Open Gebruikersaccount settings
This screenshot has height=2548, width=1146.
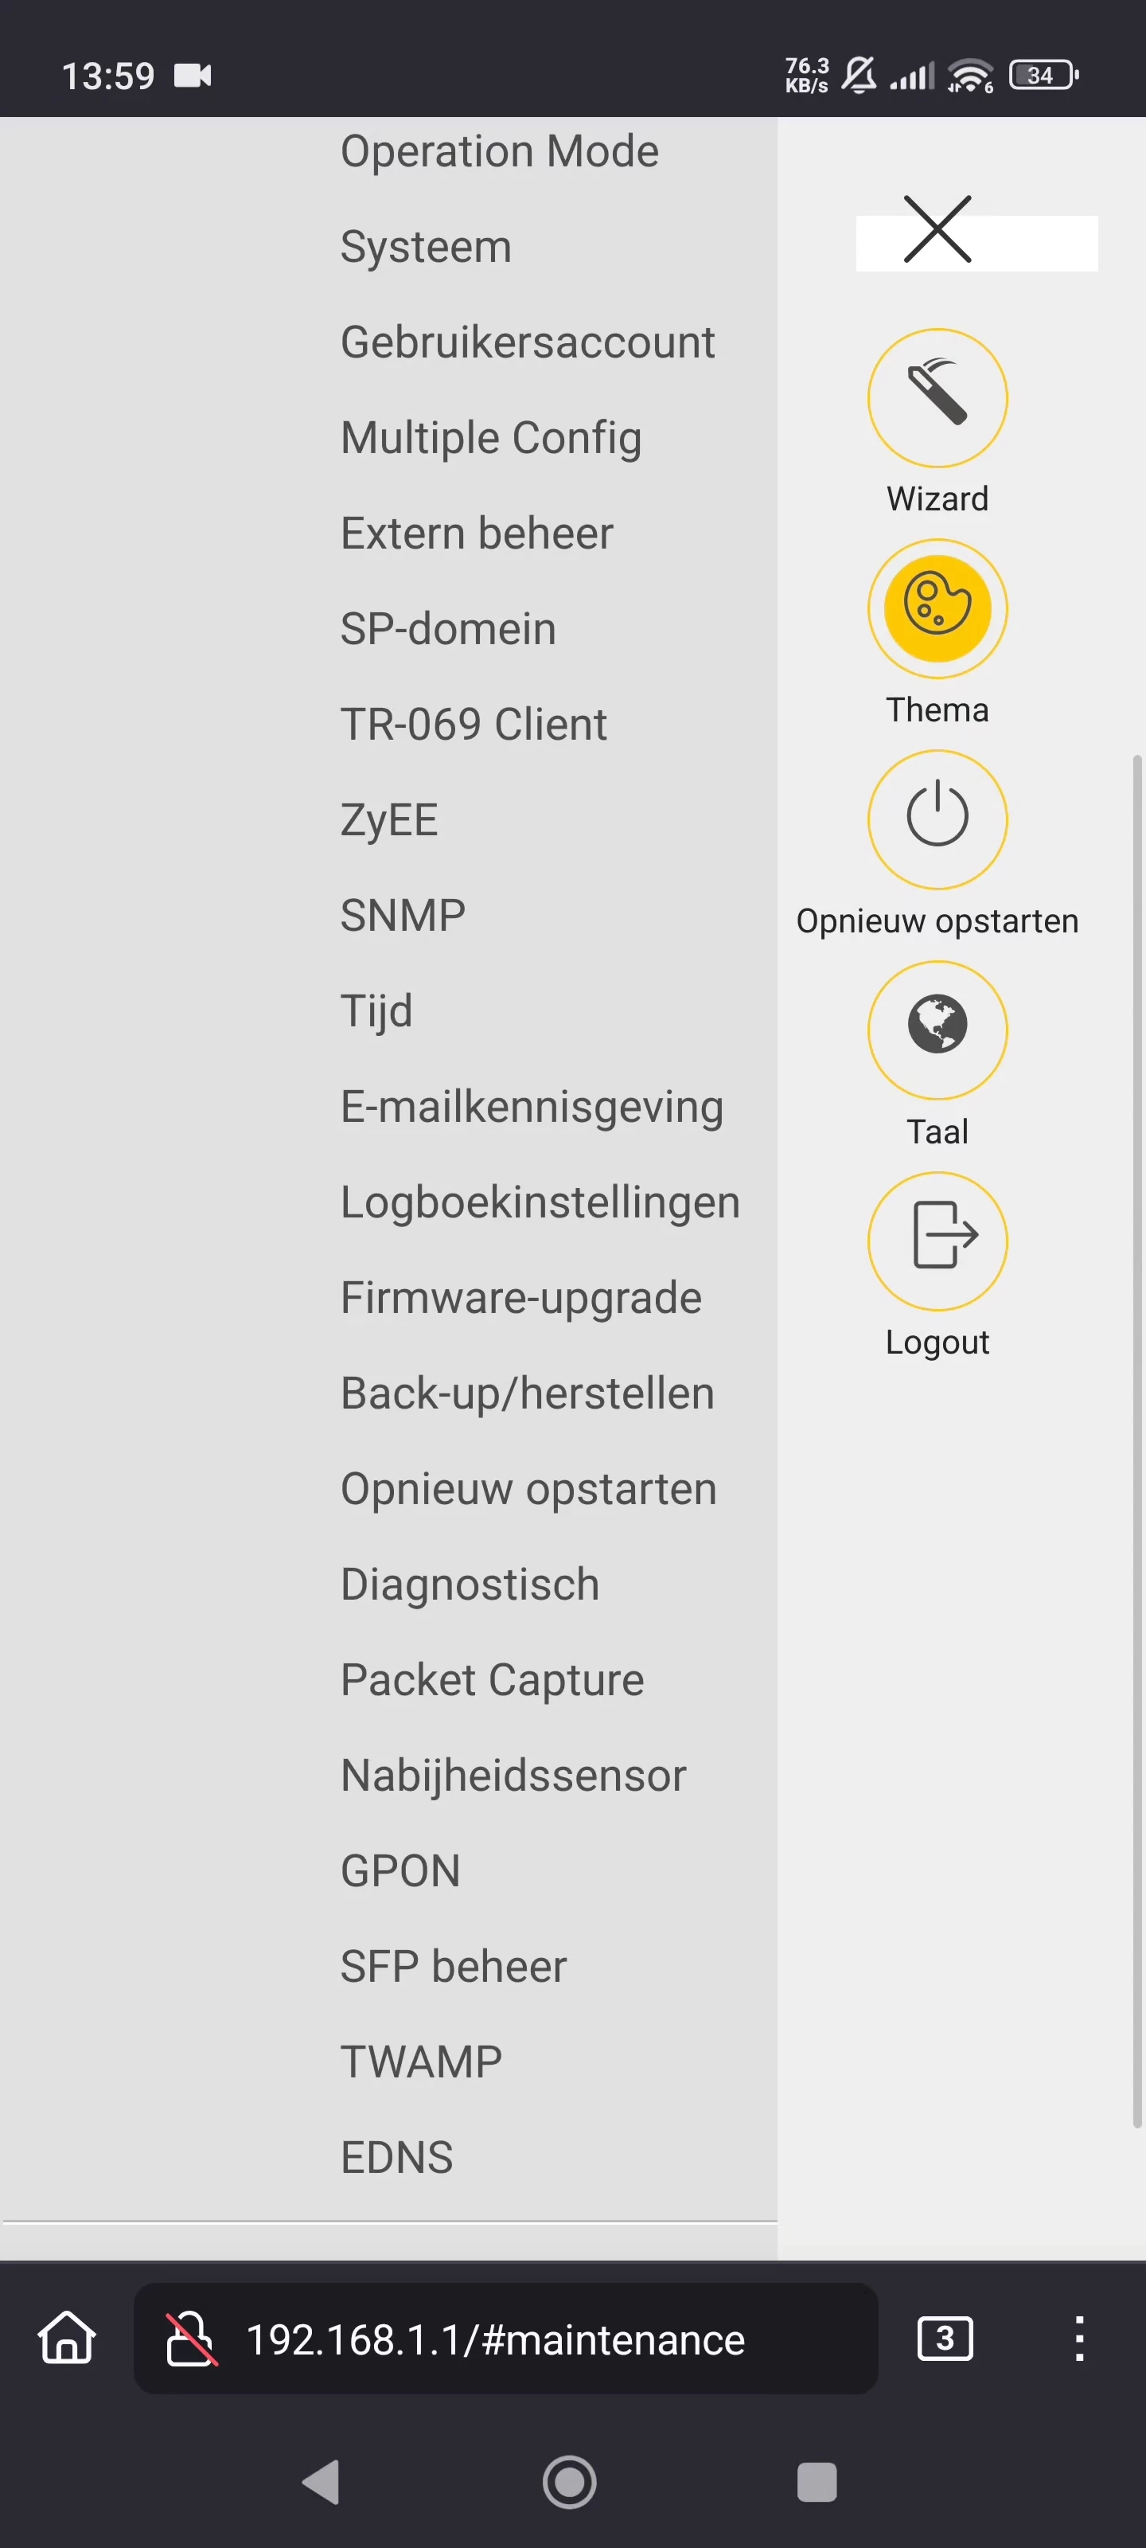click(x=527, y=342)
